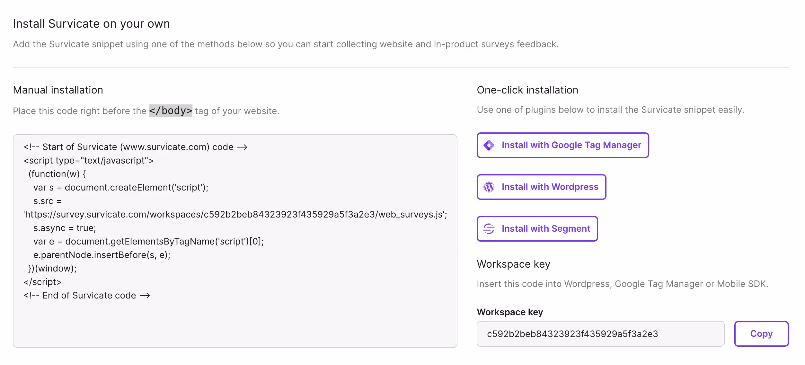The height and width of the screenshot is (365, 805).
Task: Click the 's.async = true;' code line
Action: pos(65,228)
